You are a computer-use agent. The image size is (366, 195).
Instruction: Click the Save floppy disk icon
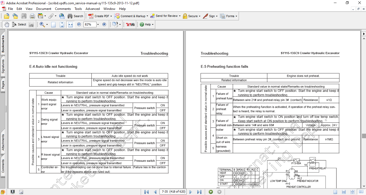click(24, 16)
